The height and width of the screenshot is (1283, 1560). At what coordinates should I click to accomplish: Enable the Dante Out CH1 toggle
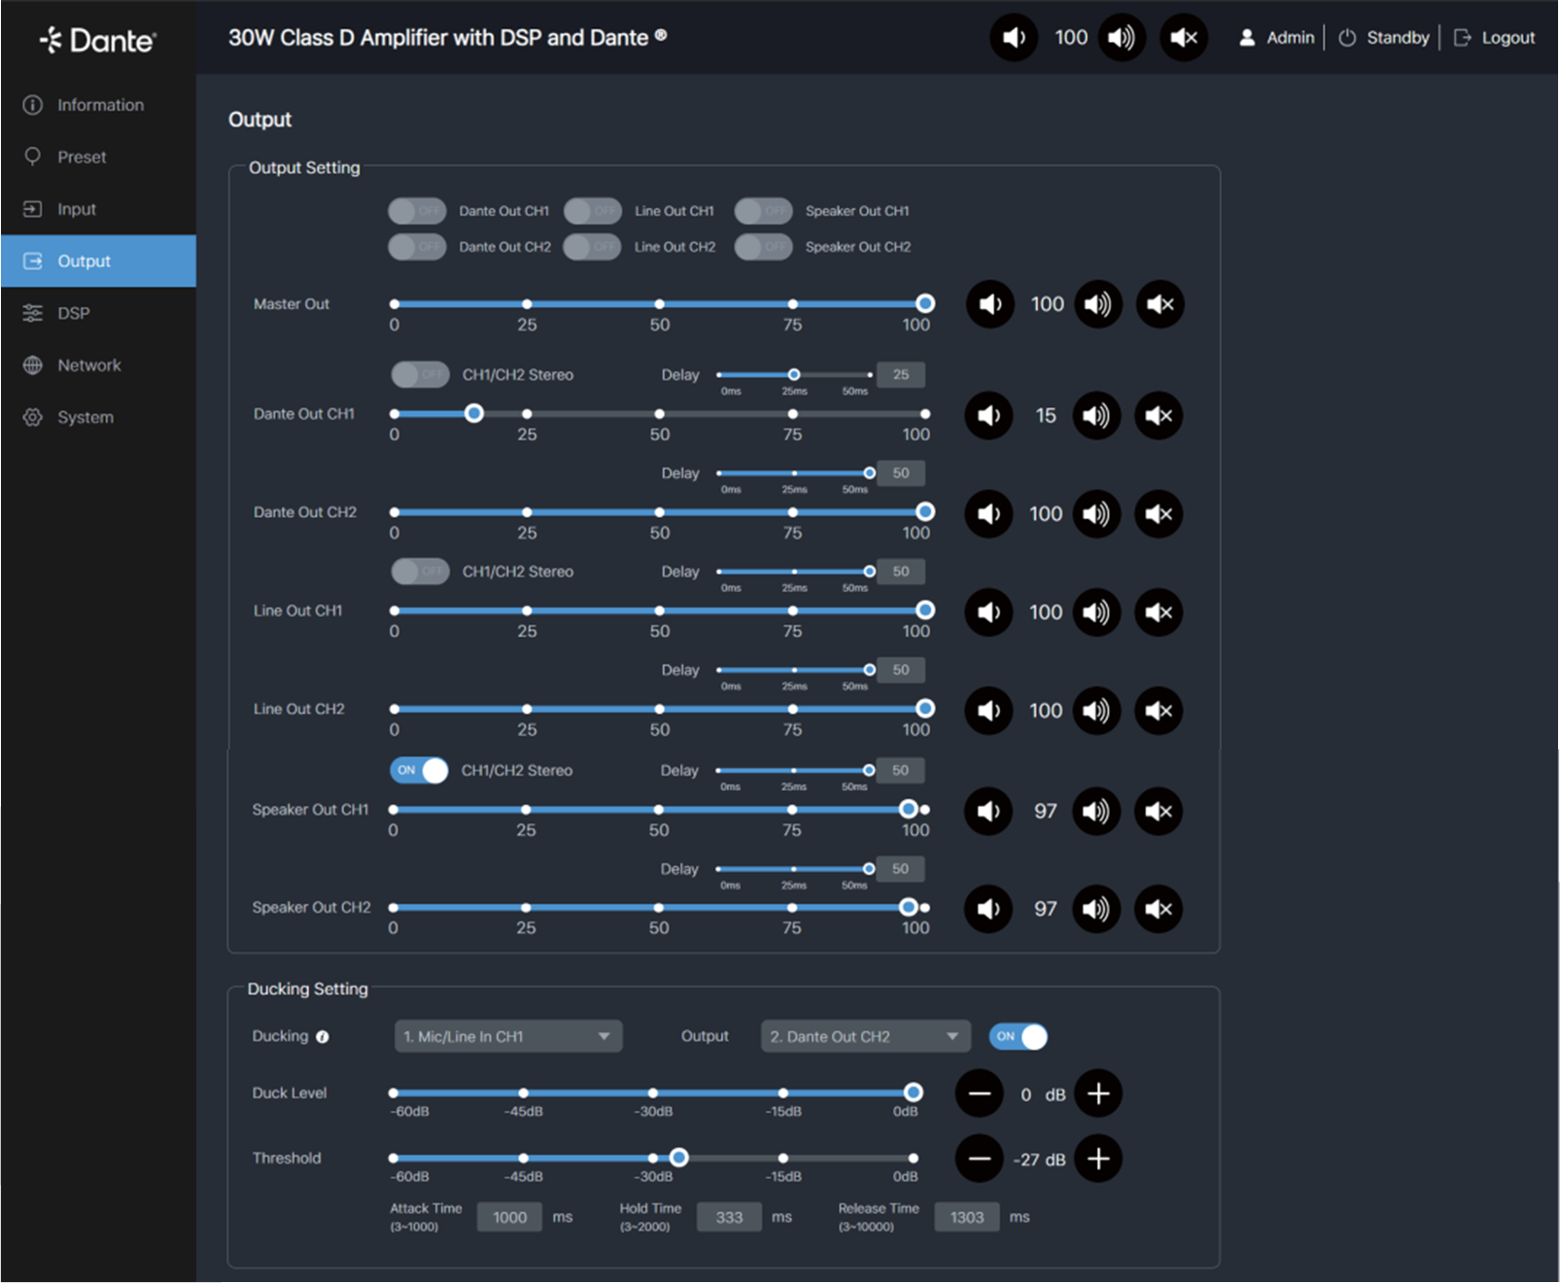417,211
